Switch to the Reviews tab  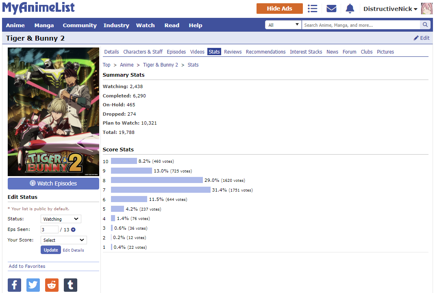(x=233, y=52)
